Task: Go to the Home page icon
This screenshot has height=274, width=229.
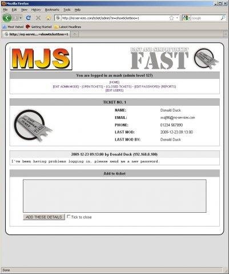Action: [x=49, y=18]
